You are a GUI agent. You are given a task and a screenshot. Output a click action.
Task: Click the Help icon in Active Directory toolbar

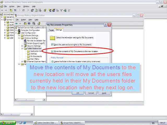click(45, 10)
